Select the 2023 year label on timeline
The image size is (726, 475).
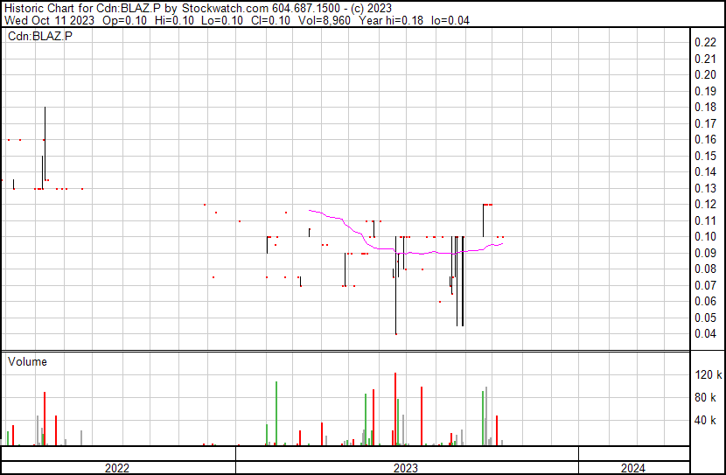pyautogui.click(x=406, y=468)
